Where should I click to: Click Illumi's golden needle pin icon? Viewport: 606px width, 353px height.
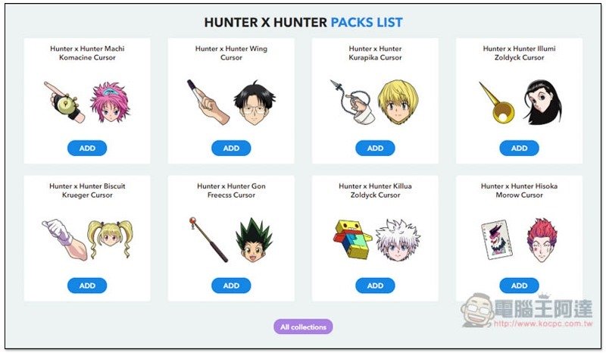497,102
